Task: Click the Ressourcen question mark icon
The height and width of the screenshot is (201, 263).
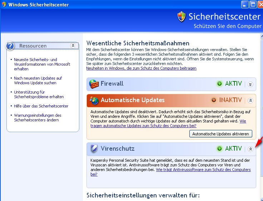Action: coord(10,46)
